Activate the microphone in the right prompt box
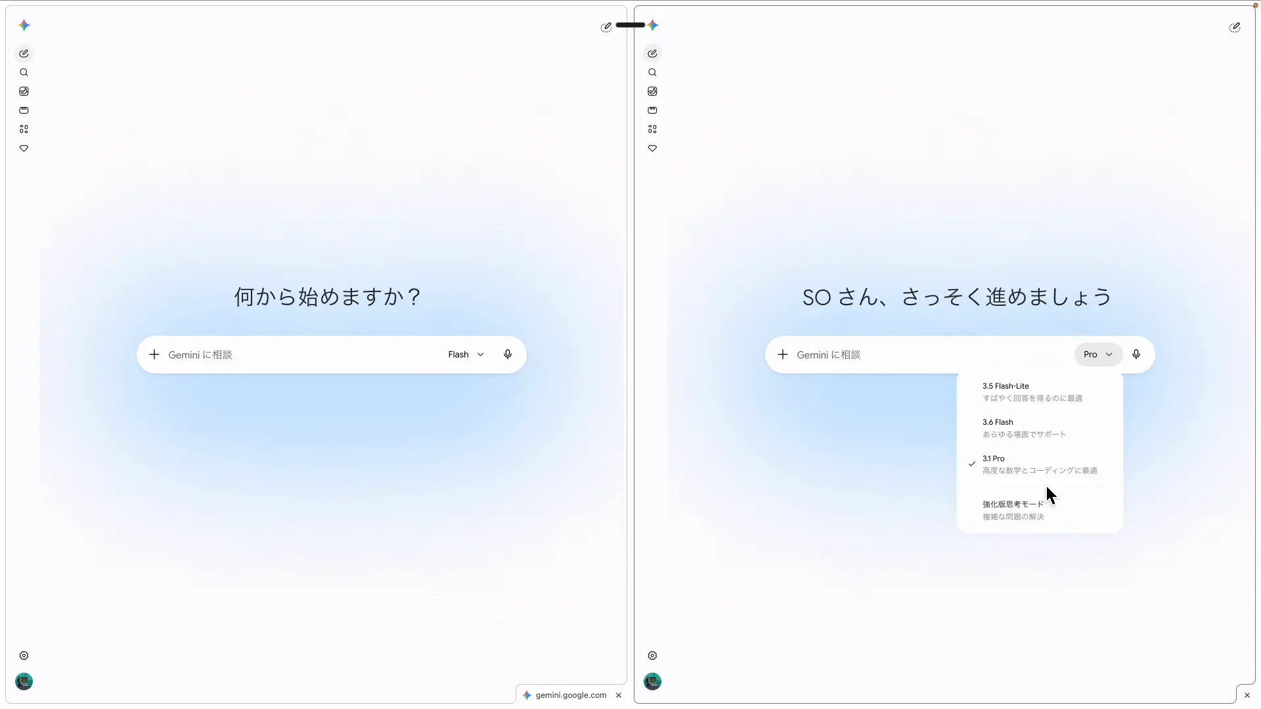Image resolution: width=1261 pixels, height=709 pixels. 1136,354
